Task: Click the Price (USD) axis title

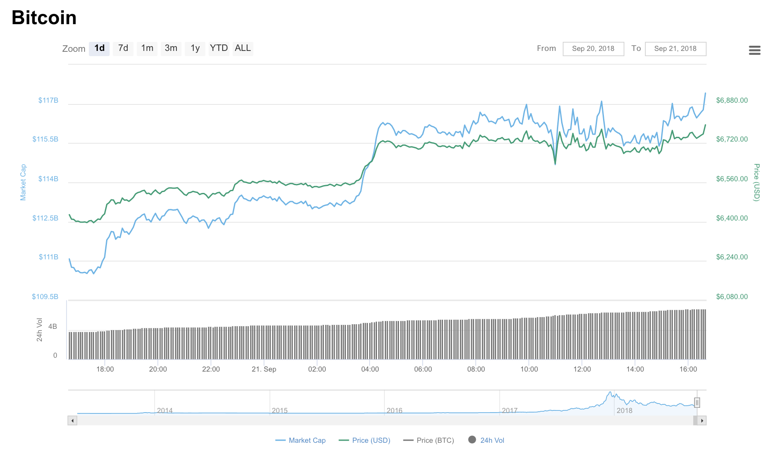Action: pos(757,182)
